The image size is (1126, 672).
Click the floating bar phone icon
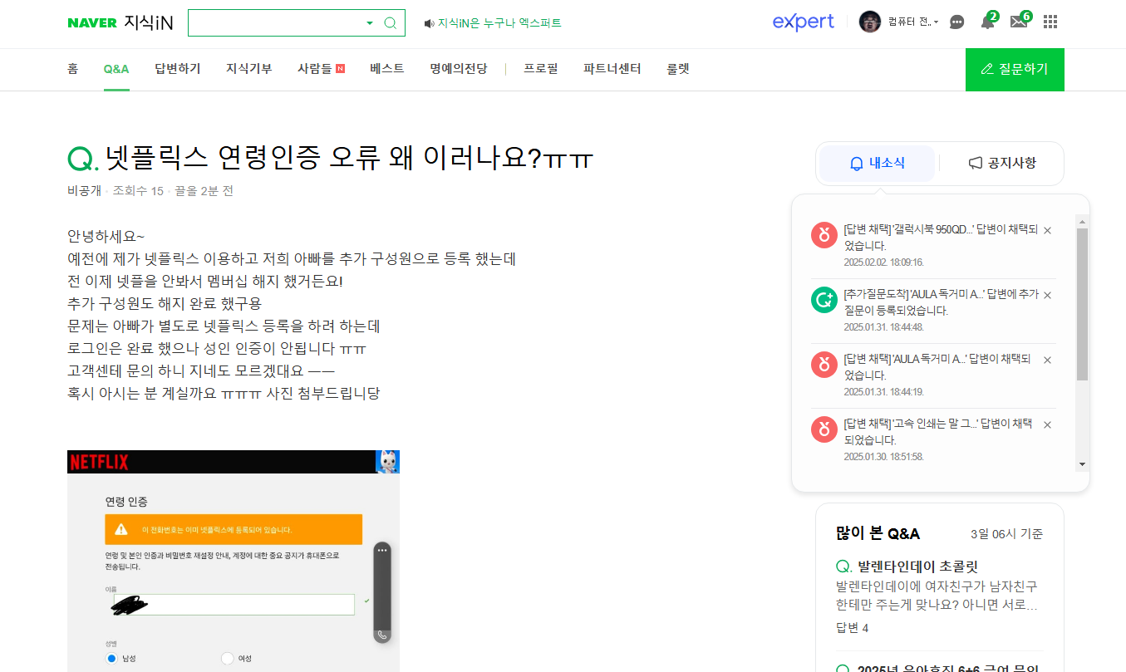(382, 635)
